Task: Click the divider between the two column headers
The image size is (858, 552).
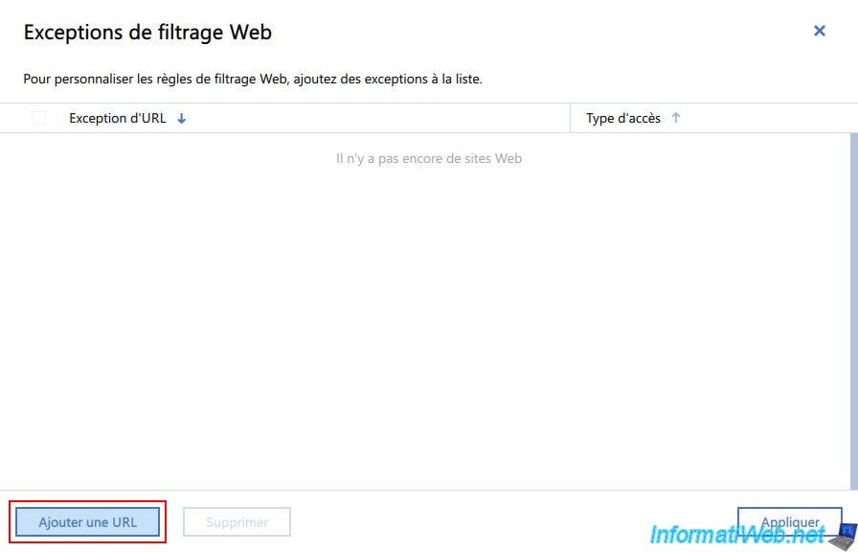Action: 571,118
